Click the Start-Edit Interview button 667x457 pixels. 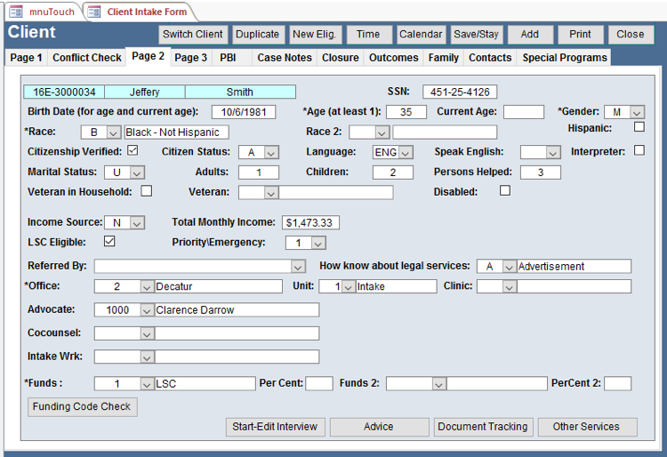[275, 427]
